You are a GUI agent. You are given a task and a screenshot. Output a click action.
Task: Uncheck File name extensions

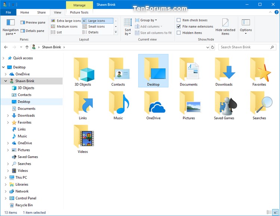(178, 27)
